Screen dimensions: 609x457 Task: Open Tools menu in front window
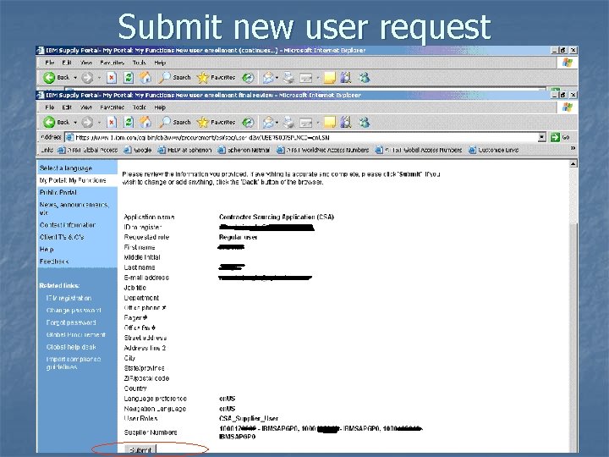pyautogui.click(x=140, y=107)
